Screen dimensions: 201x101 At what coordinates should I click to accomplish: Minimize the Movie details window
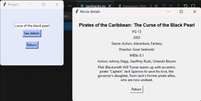(168, 12)
